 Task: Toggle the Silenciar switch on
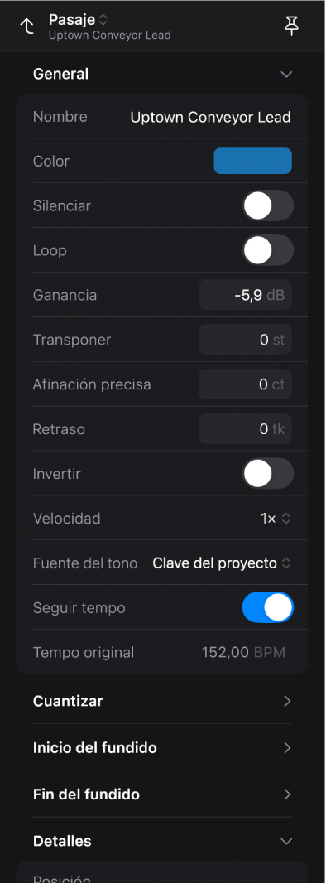(268, 205)
